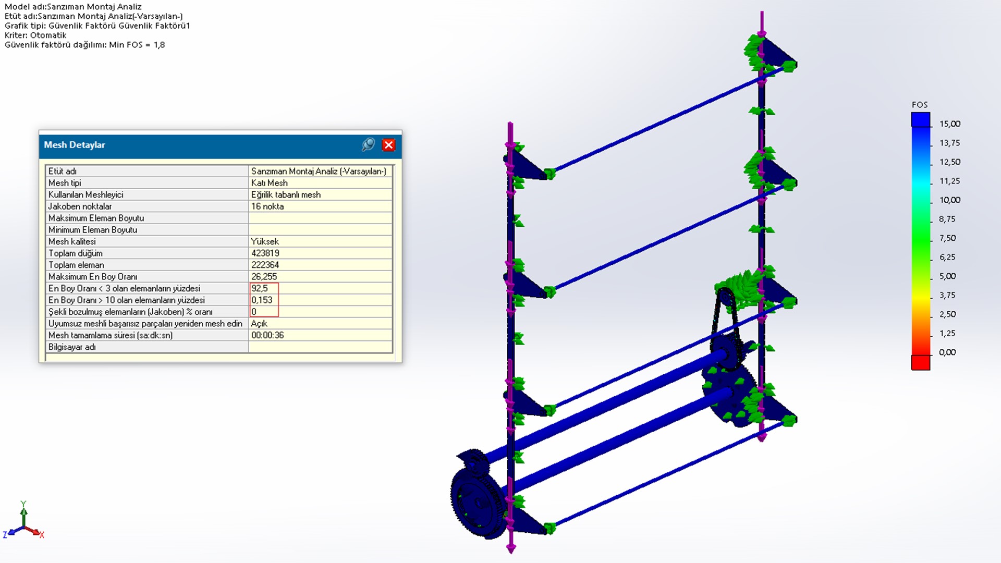This screenshot has width=1001, height=563.
Task: Click the 15,00 maximum legend value
Action: 949,124
